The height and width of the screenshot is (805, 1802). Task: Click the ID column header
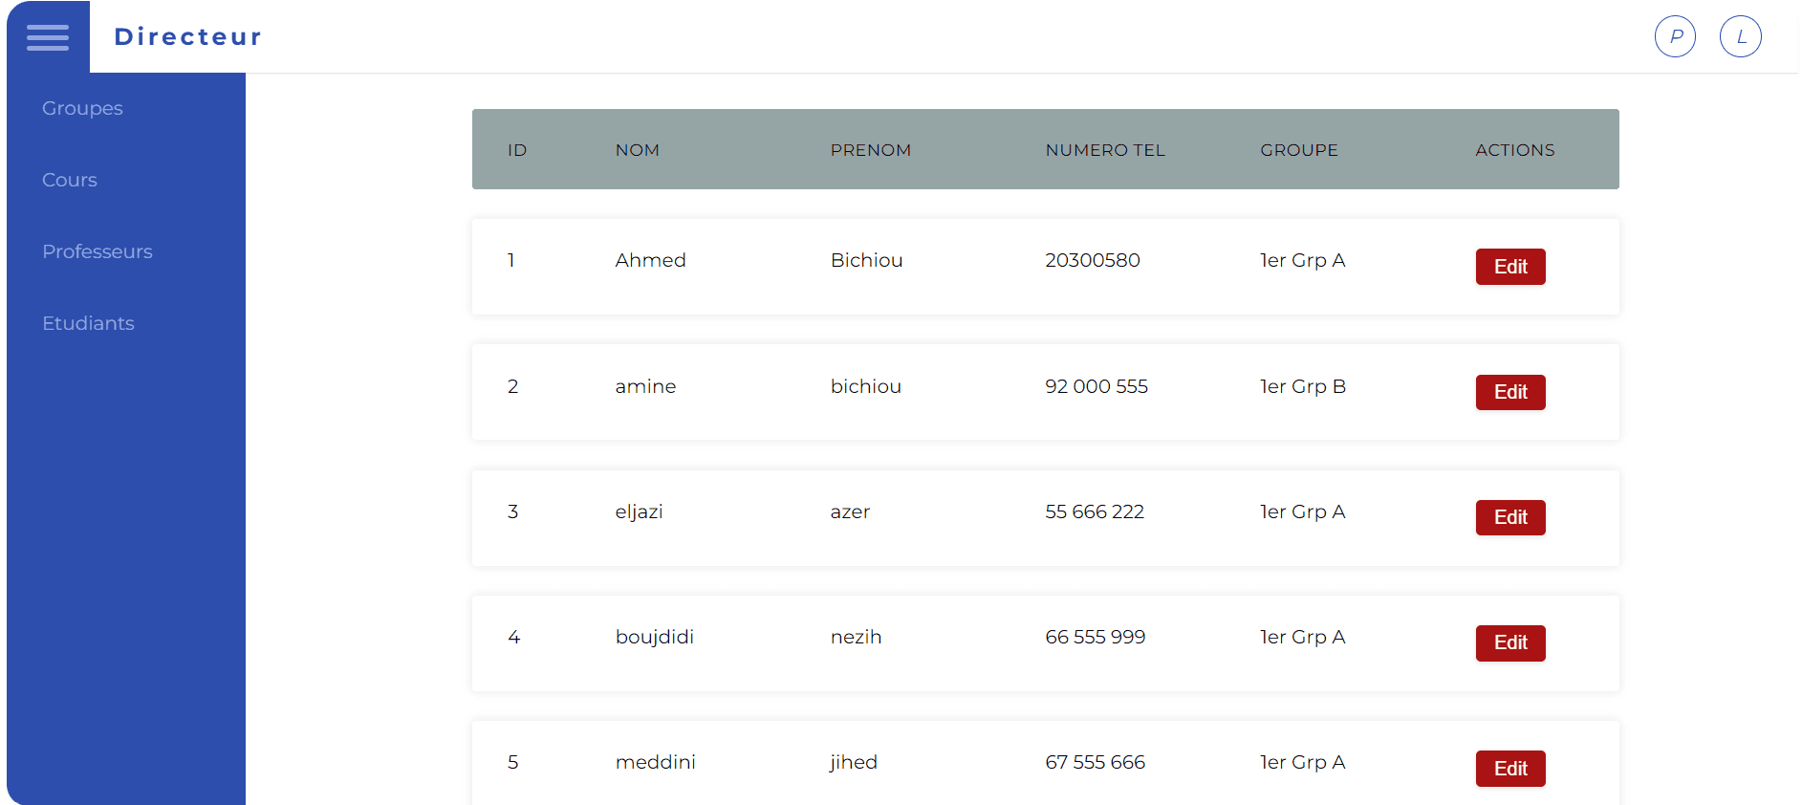[x=517, y=150]
